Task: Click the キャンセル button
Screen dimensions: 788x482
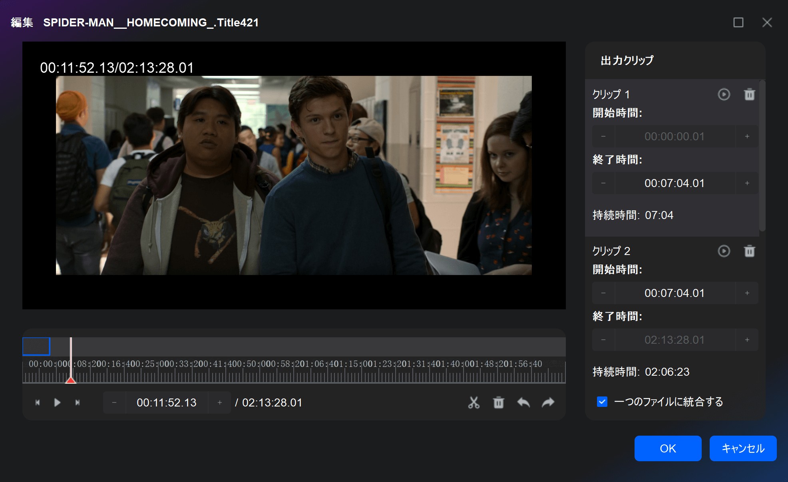Action: 743,448
